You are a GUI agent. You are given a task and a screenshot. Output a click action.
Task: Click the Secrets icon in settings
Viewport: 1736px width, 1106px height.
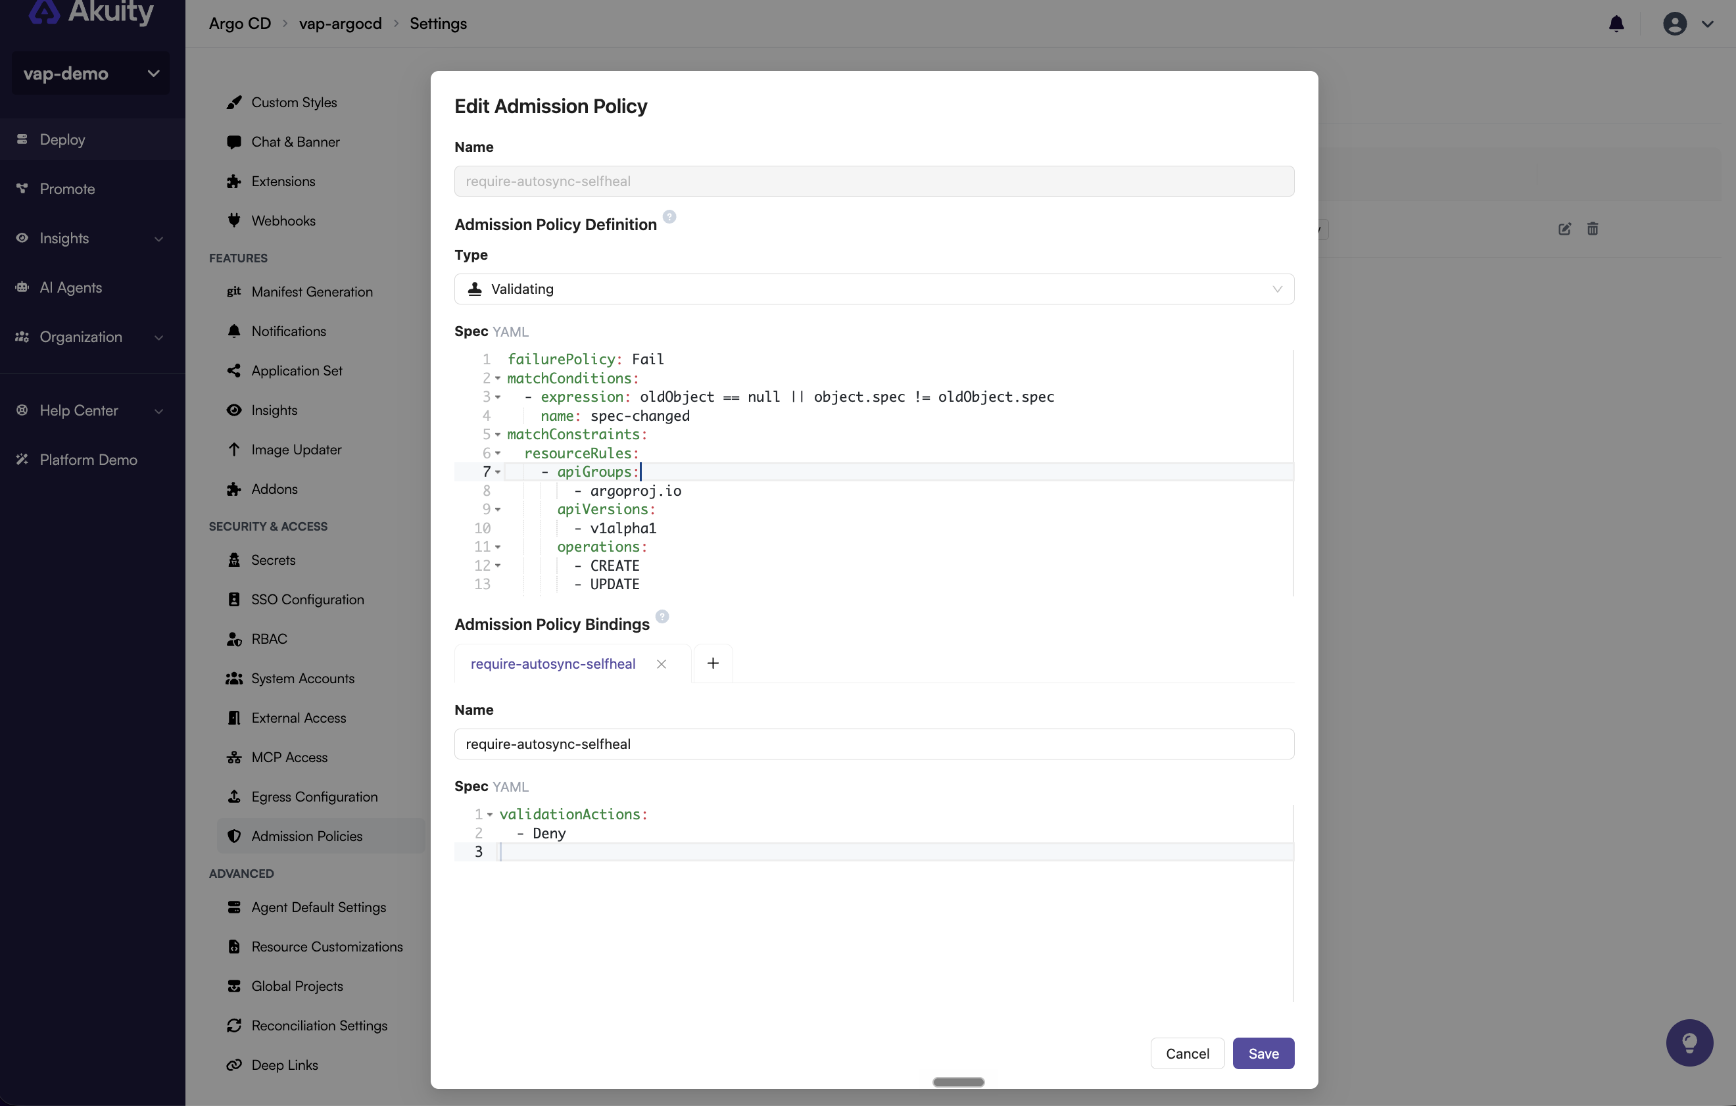pos(233,560)
